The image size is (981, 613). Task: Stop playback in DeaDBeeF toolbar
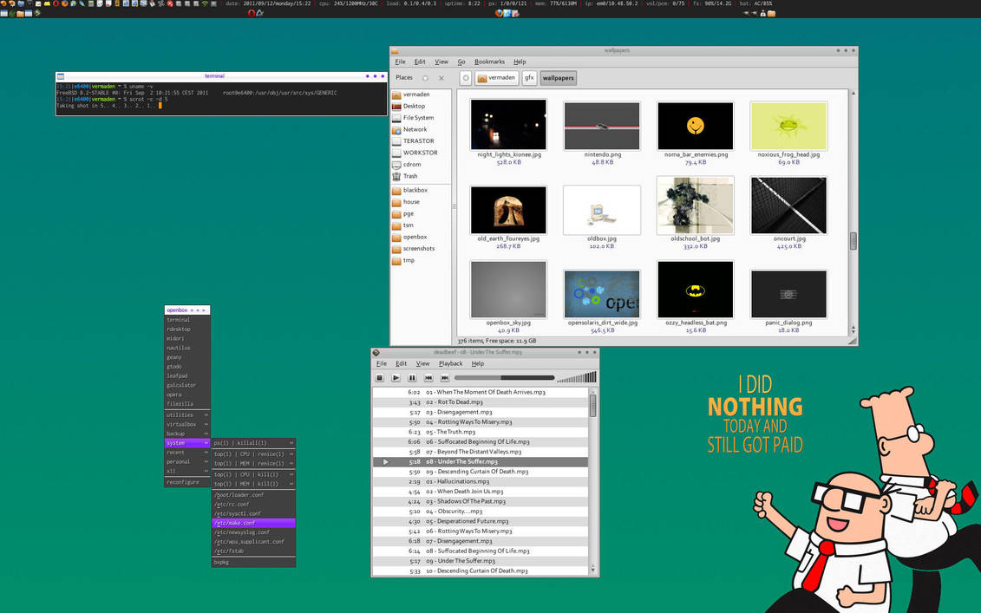pyautogui.click(x=379, y=378)
